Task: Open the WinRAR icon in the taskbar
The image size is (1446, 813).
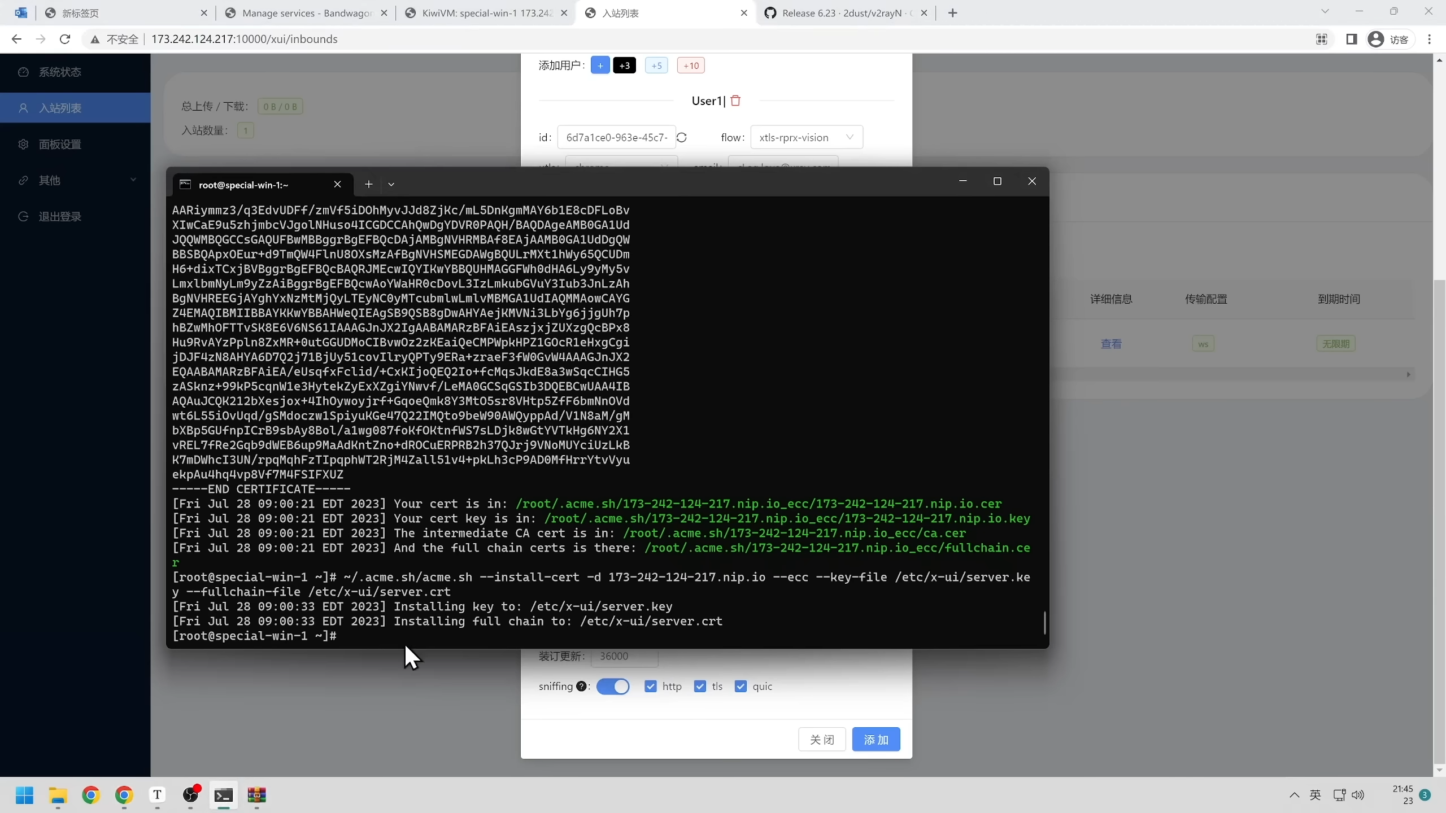Action: coord(256,795)
